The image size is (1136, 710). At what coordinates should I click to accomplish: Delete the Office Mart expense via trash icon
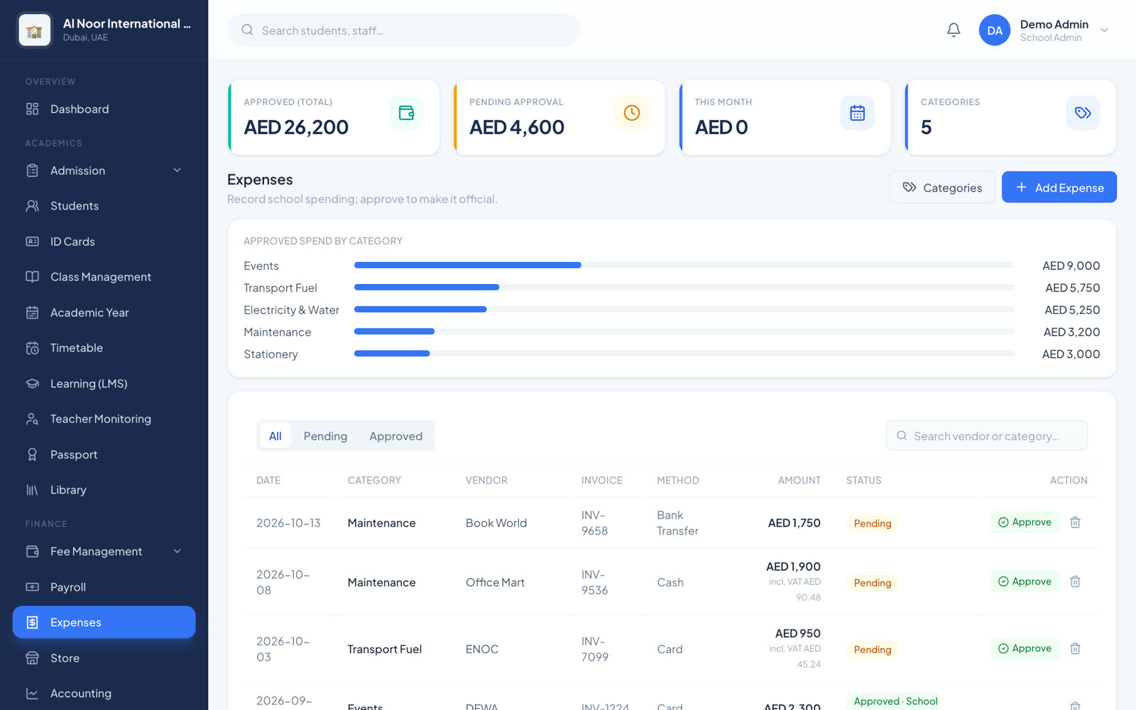click(x=1075, y=581)
